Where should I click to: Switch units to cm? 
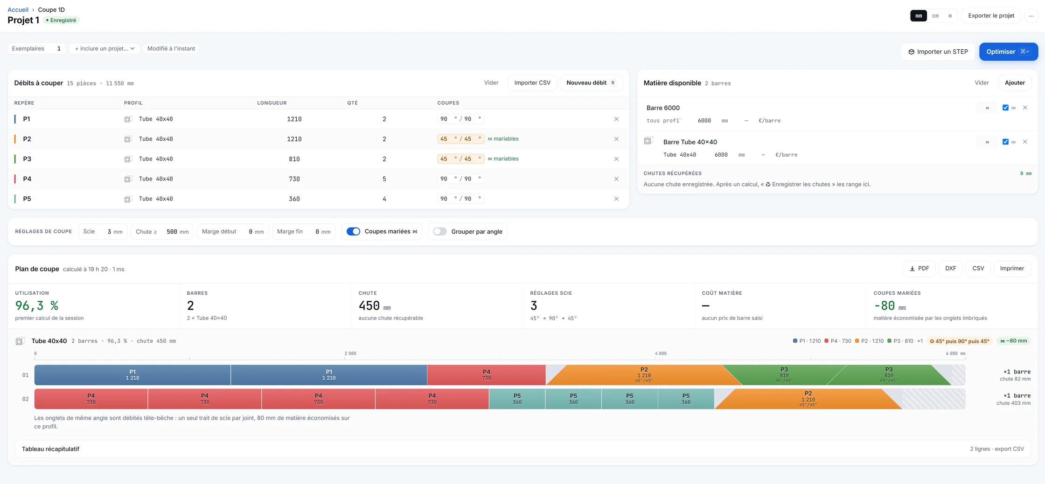click(935, 16)
